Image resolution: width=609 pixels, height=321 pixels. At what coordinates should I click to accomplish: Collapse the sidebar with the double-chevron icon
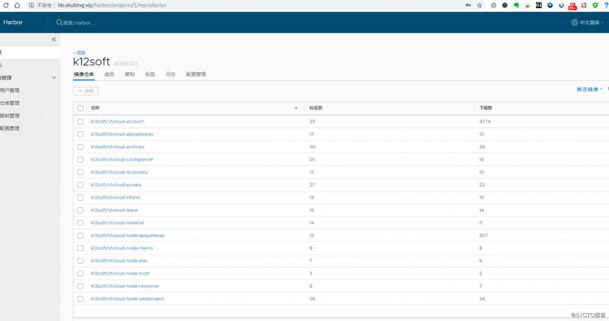[54, 40]
